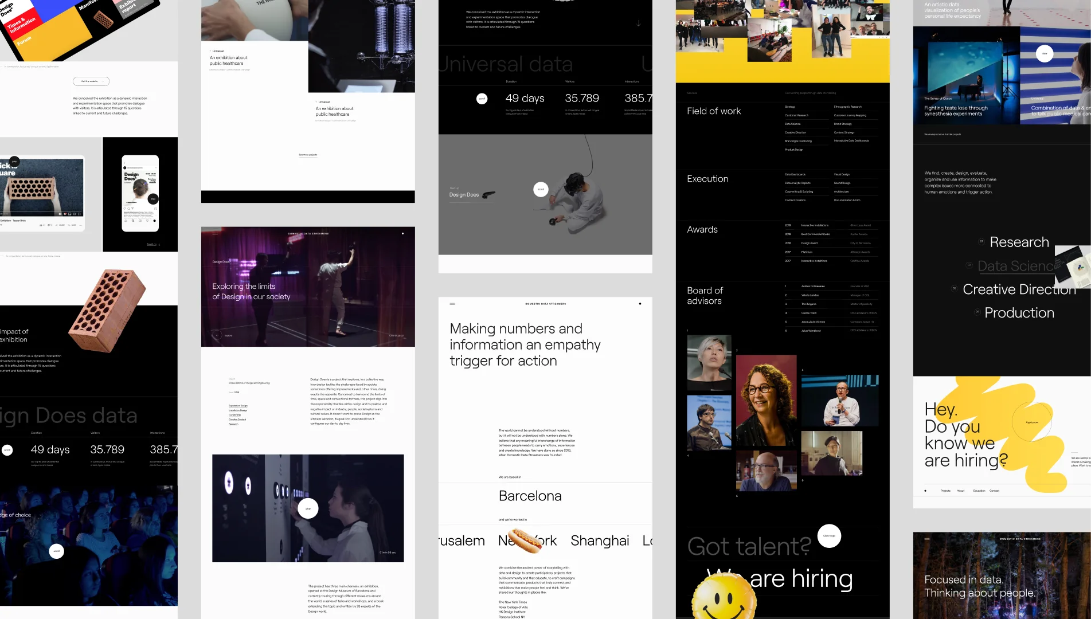This screenshot has height=619, width=1091.
Task: Click 'Best Commercial Studio' award row
Action: 831,234
